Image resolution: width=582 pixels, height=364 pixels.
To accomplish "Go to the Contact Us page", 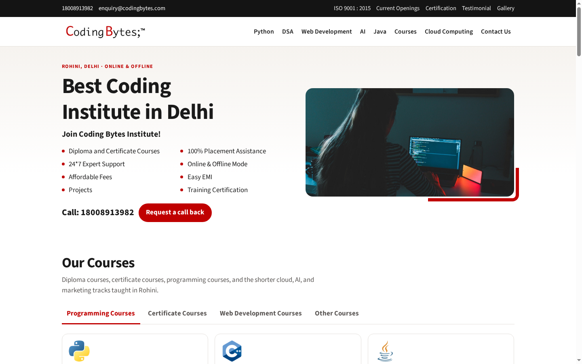I will tap(496, 32).
